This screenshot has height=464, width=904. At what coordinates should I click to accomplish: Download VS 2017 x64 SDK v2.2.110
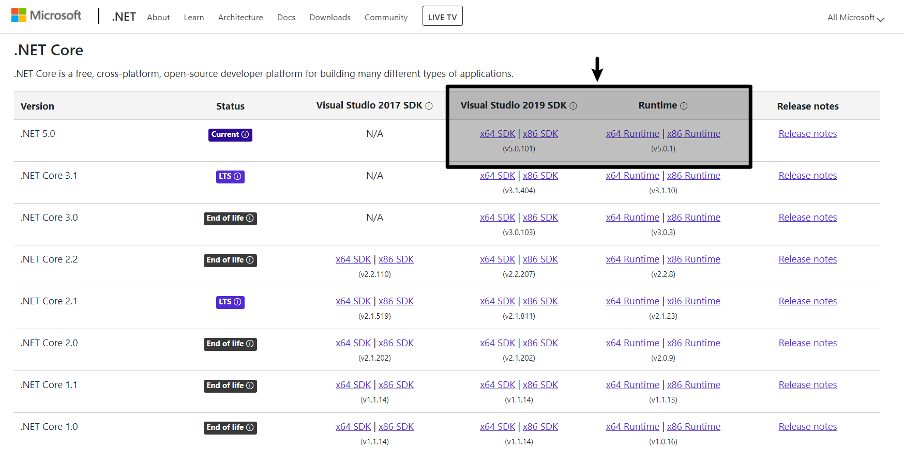[x=353, y=259]
